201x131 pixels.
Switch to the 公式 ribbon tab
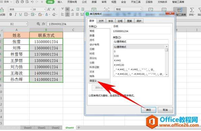[x=84, y=2]
